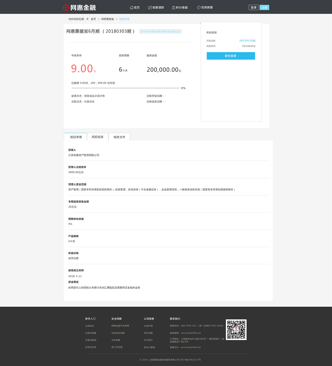Viewport: 332px width, 366px height.
Task: Open the QR code image in footer
Action: pos(236,329)
